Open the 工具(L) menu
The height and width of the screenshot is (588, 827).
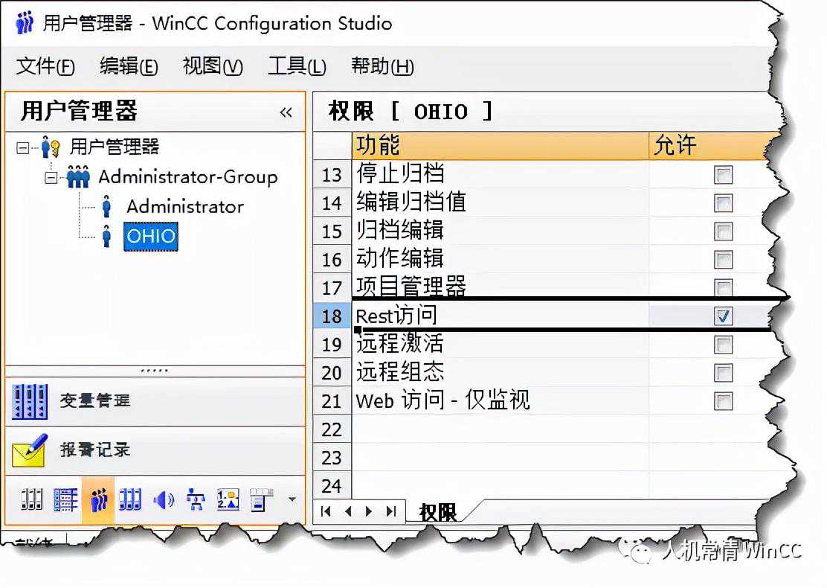coord(296,66)
